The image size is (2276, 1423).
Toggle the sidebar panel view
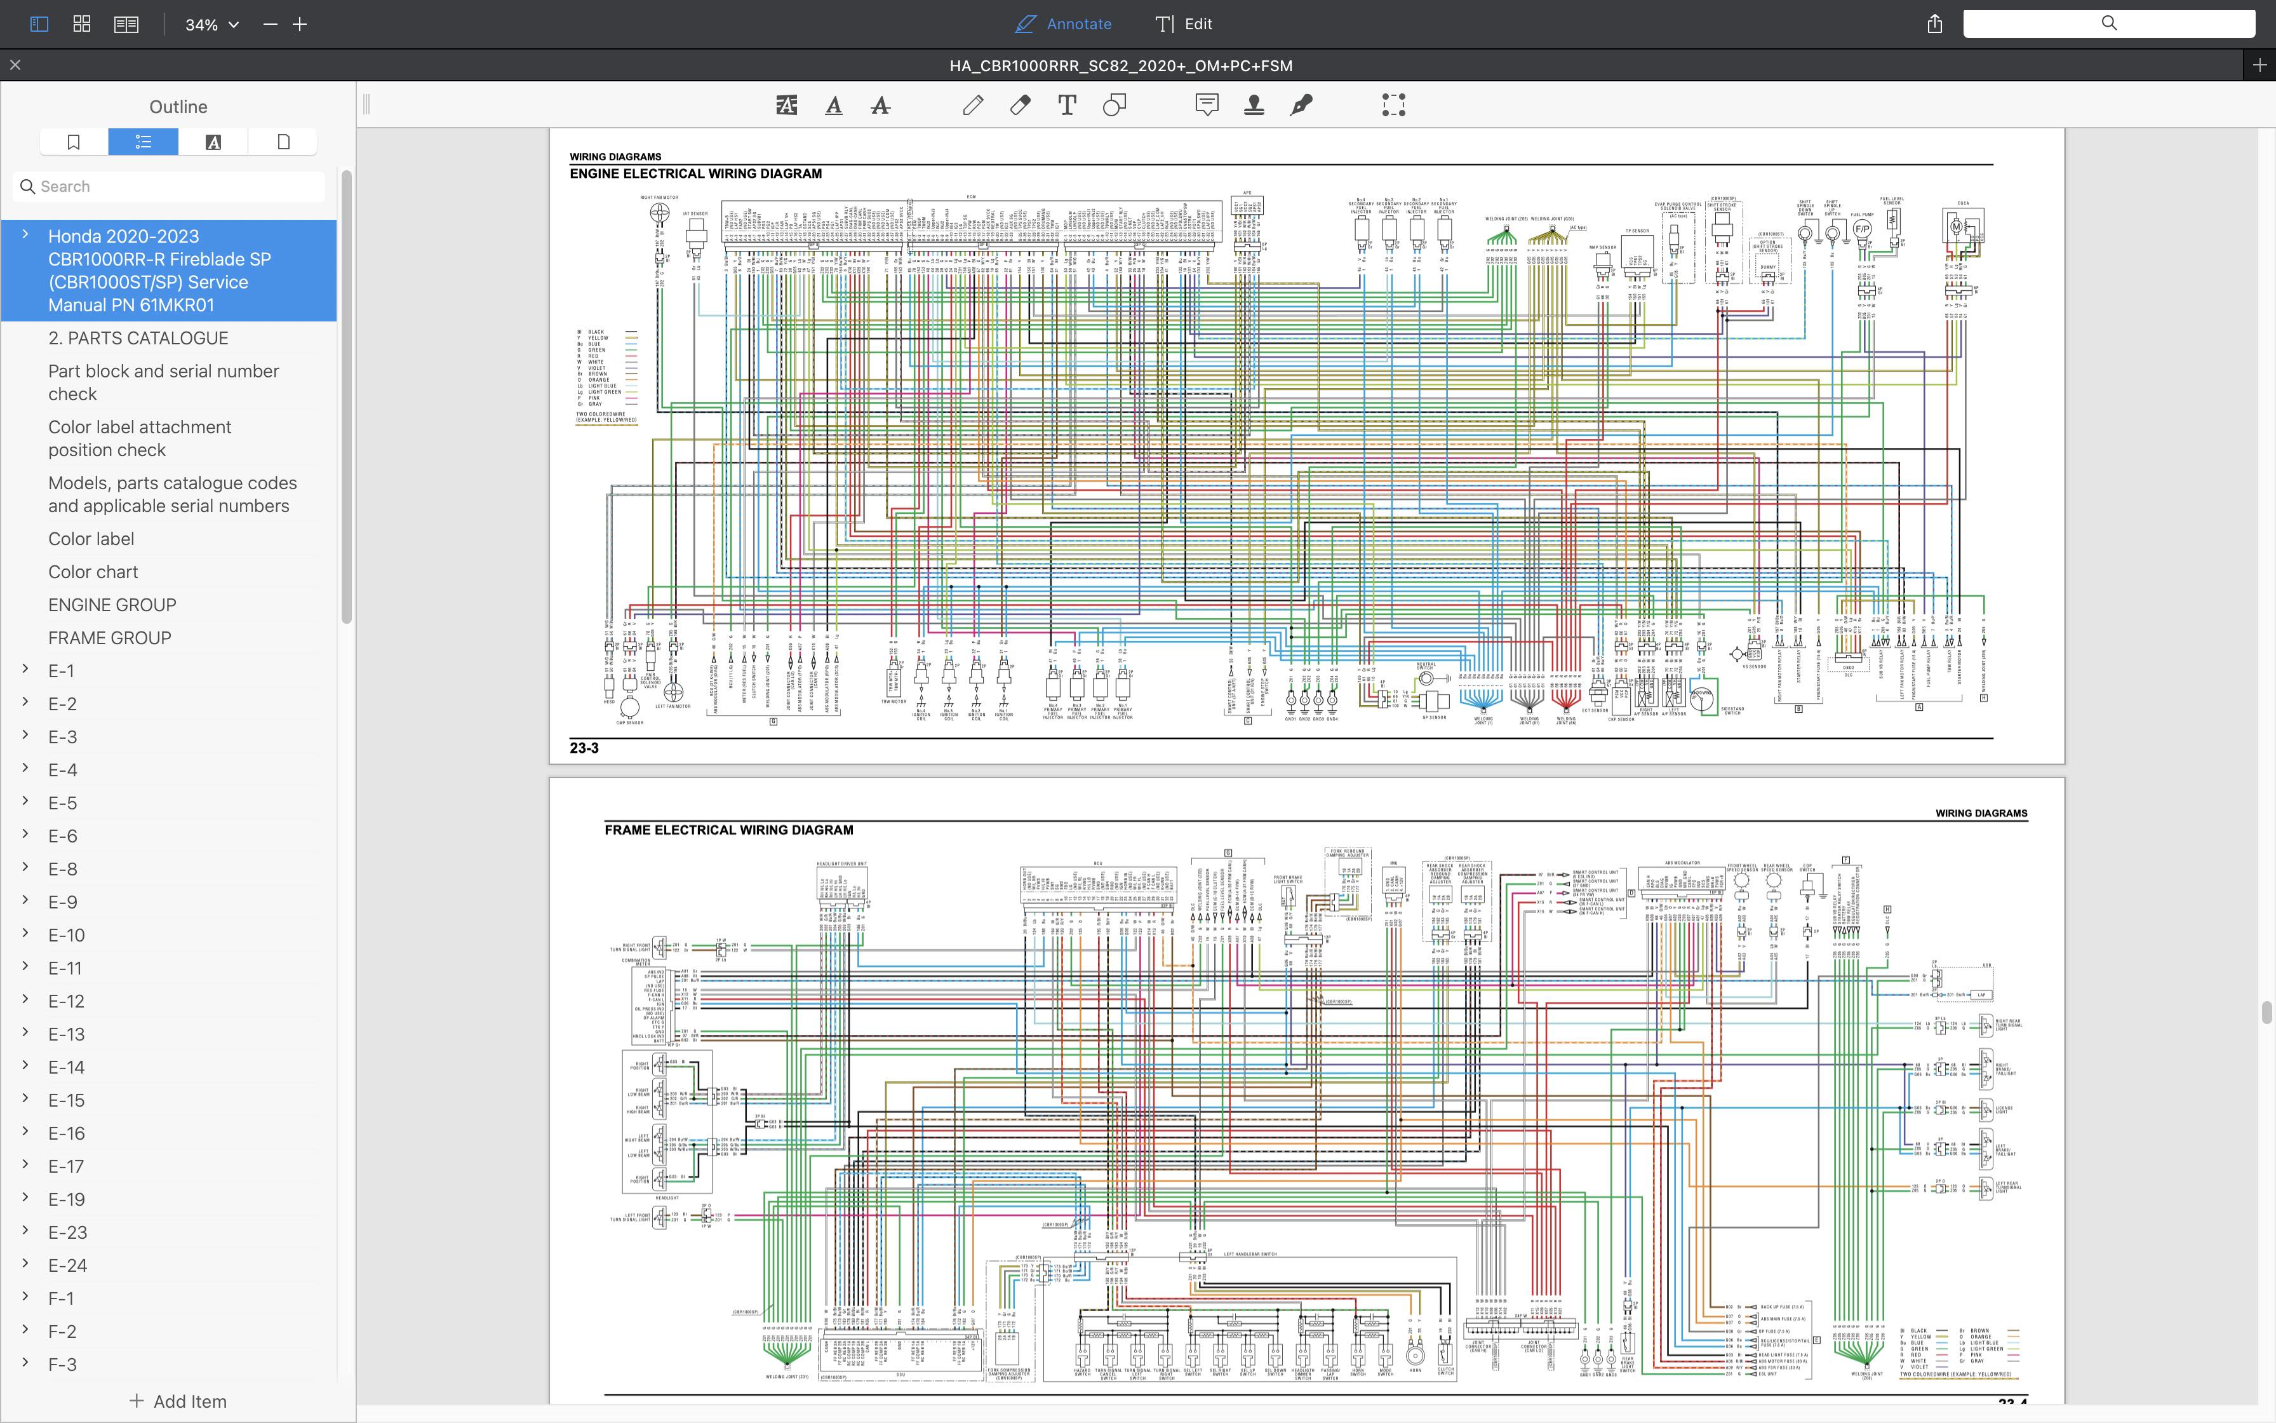[39, 25]
